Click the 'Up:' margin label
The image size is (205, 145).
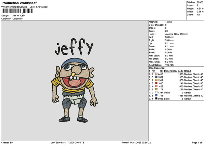click(150, 43)
